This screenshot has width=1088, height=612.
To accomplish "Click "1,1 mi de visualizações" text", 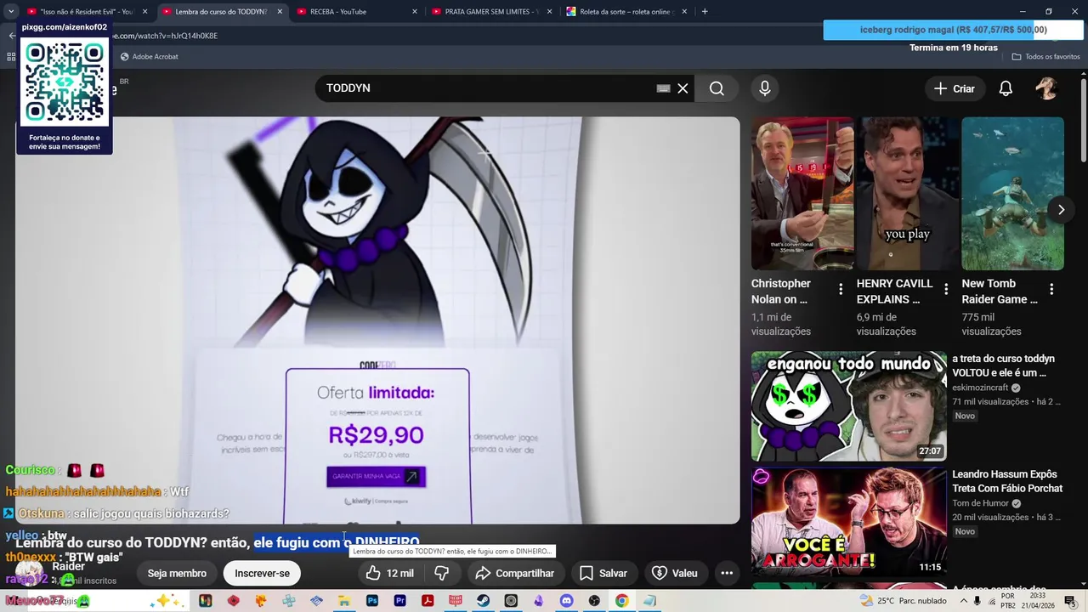I will 781,324.
